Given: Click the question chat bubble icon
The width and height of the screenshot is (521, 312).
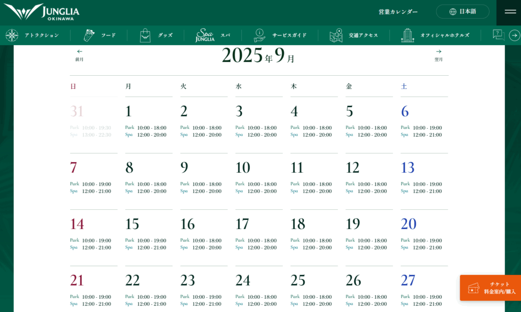Looking at the screenshot, I should point(499,35).
